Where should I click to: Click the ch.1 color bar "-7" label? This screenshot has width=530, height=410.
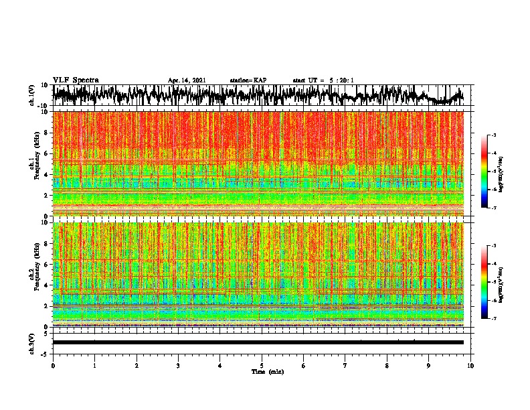[494, 208]
